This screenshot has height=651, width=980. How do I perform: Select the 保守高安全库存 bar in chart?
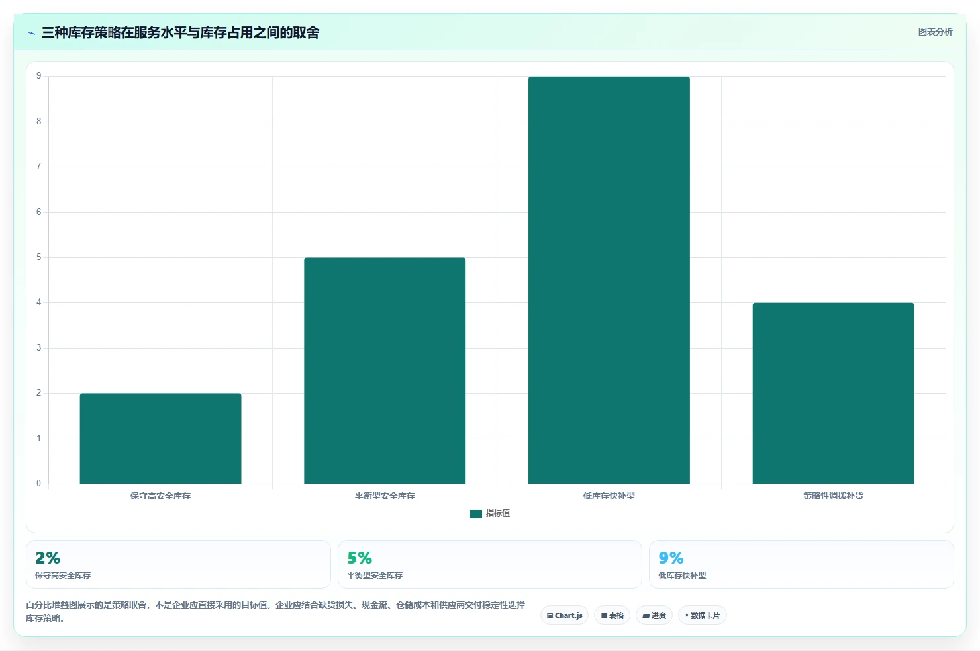pos(160,439)
